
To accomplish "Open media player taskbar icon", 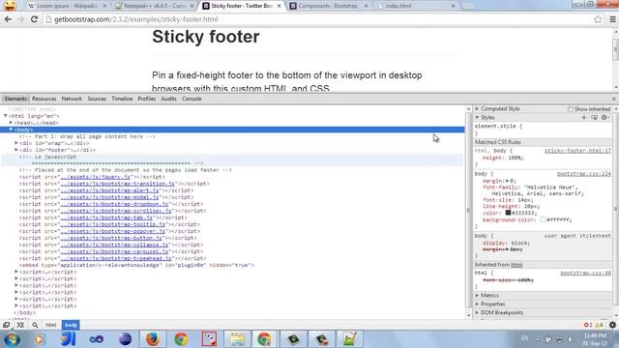I will click(x=39, y=339).
